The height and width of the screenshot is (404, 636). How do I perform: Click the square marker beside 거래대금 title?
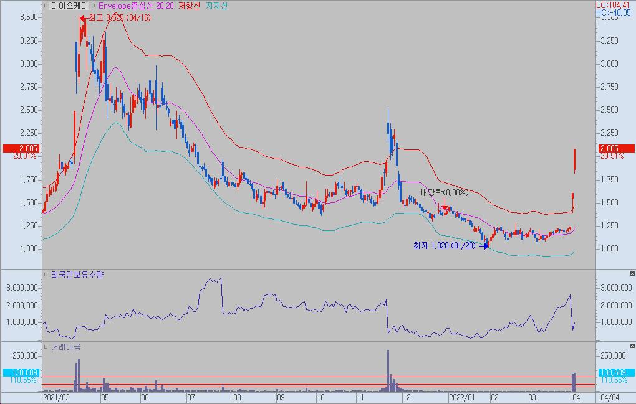[x=46, y=347]
